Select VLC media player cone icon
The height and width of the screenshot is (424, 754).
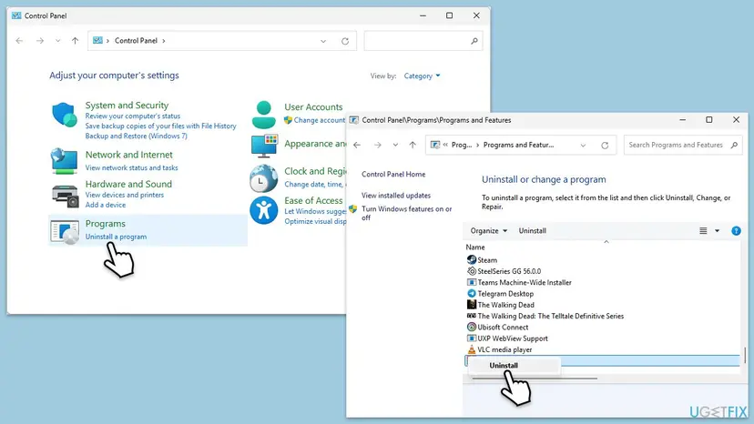472,349
